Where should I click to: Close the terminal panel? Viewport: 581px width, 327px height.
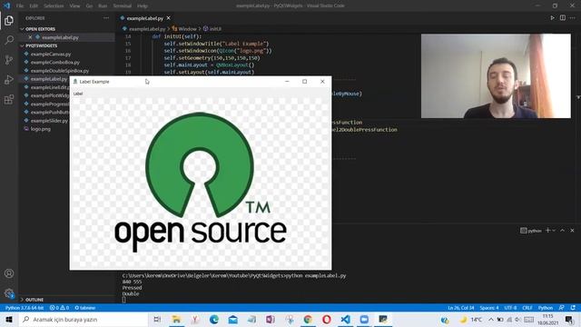tap(572, 230)
